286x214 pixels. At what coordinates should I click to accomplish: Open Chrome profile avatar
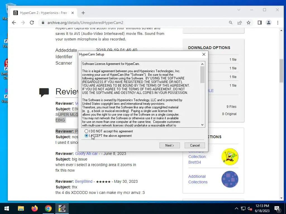268,23
